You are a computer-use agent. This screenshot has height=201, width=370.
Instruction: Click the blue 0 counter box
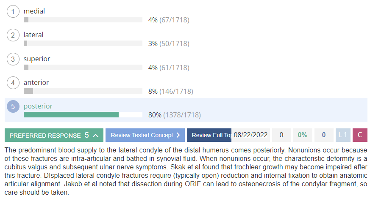coord(324,135)
